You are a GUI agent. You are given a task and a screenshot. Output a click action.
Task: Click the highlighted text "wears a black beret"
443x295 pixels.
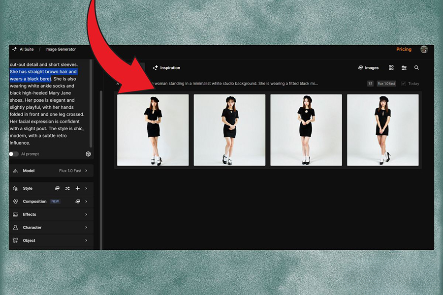(30, 79)
